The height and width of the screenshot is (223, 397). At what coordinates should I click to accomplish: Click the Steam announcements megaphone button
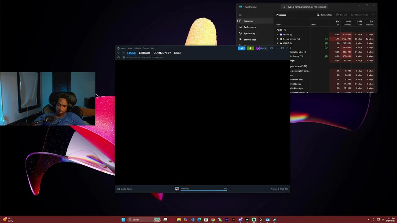click(x=242, y=48)
